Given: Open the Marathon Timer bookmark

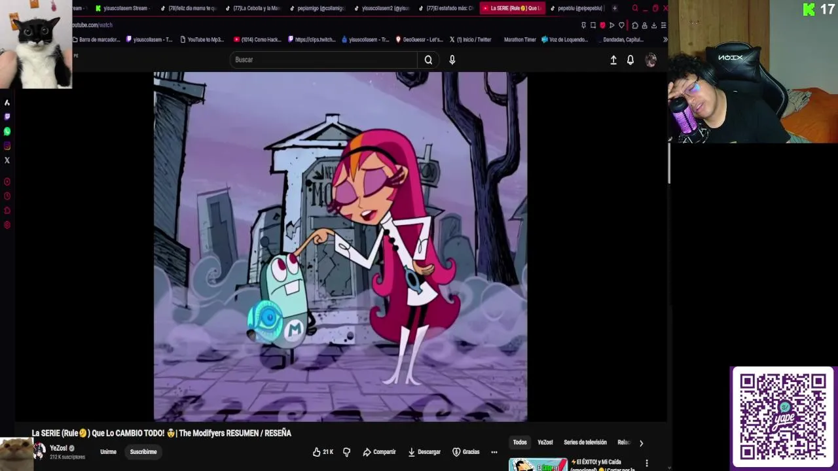Looking at the screenshot, I should pos(520,40).
